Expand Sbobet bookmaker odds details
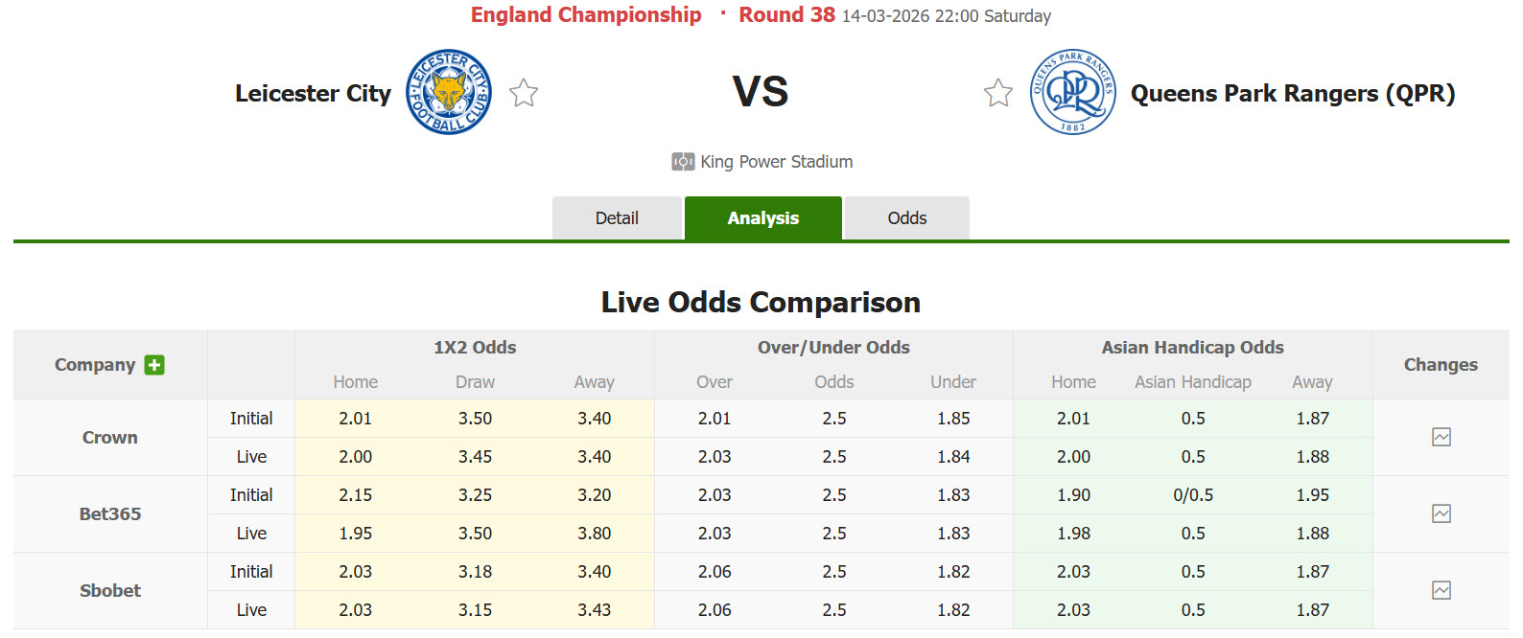Viewport: 1523px width, 638px height. pyautogui.click(x=108, y=591)
